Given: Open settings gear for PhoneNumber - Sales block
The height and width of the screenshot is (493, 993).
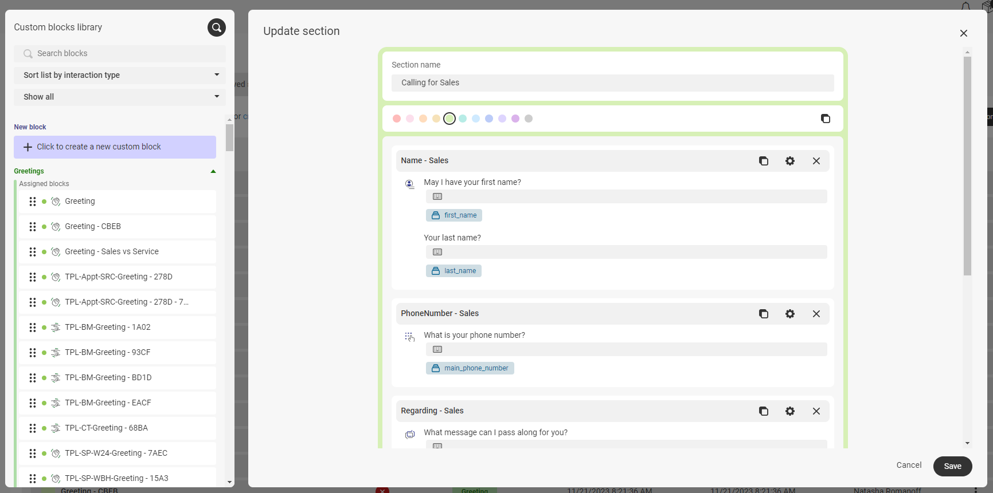Looking at the screenshot, I should coord(790,314).
